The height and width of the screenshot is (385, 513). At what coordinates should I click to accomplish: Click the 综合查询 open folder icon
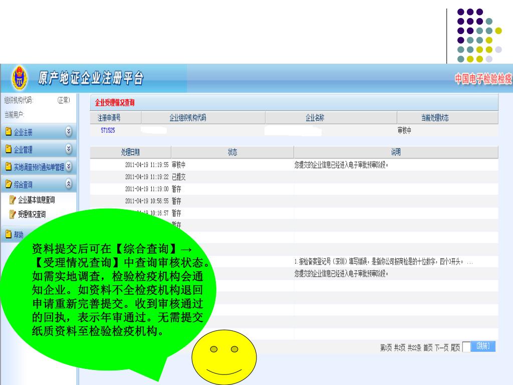point(9,184)
